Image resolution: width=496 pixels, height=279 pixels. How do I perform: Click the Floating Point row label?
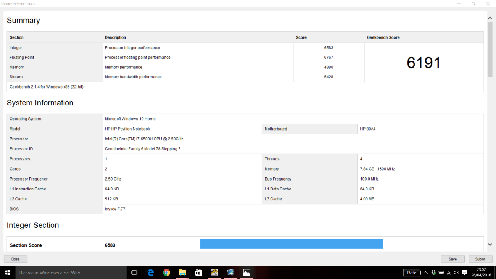[22, 58]
